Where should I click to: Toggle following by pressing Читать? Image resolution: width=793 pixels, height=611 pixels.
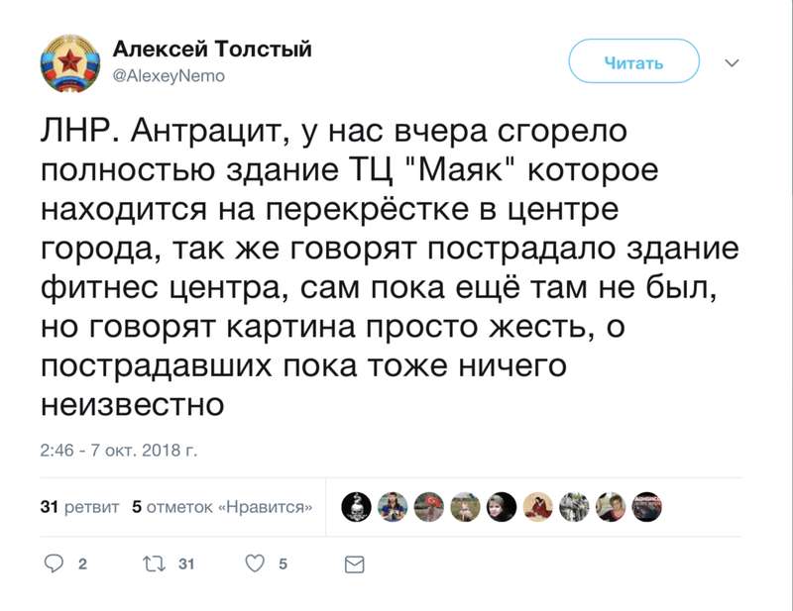point(635,61)
